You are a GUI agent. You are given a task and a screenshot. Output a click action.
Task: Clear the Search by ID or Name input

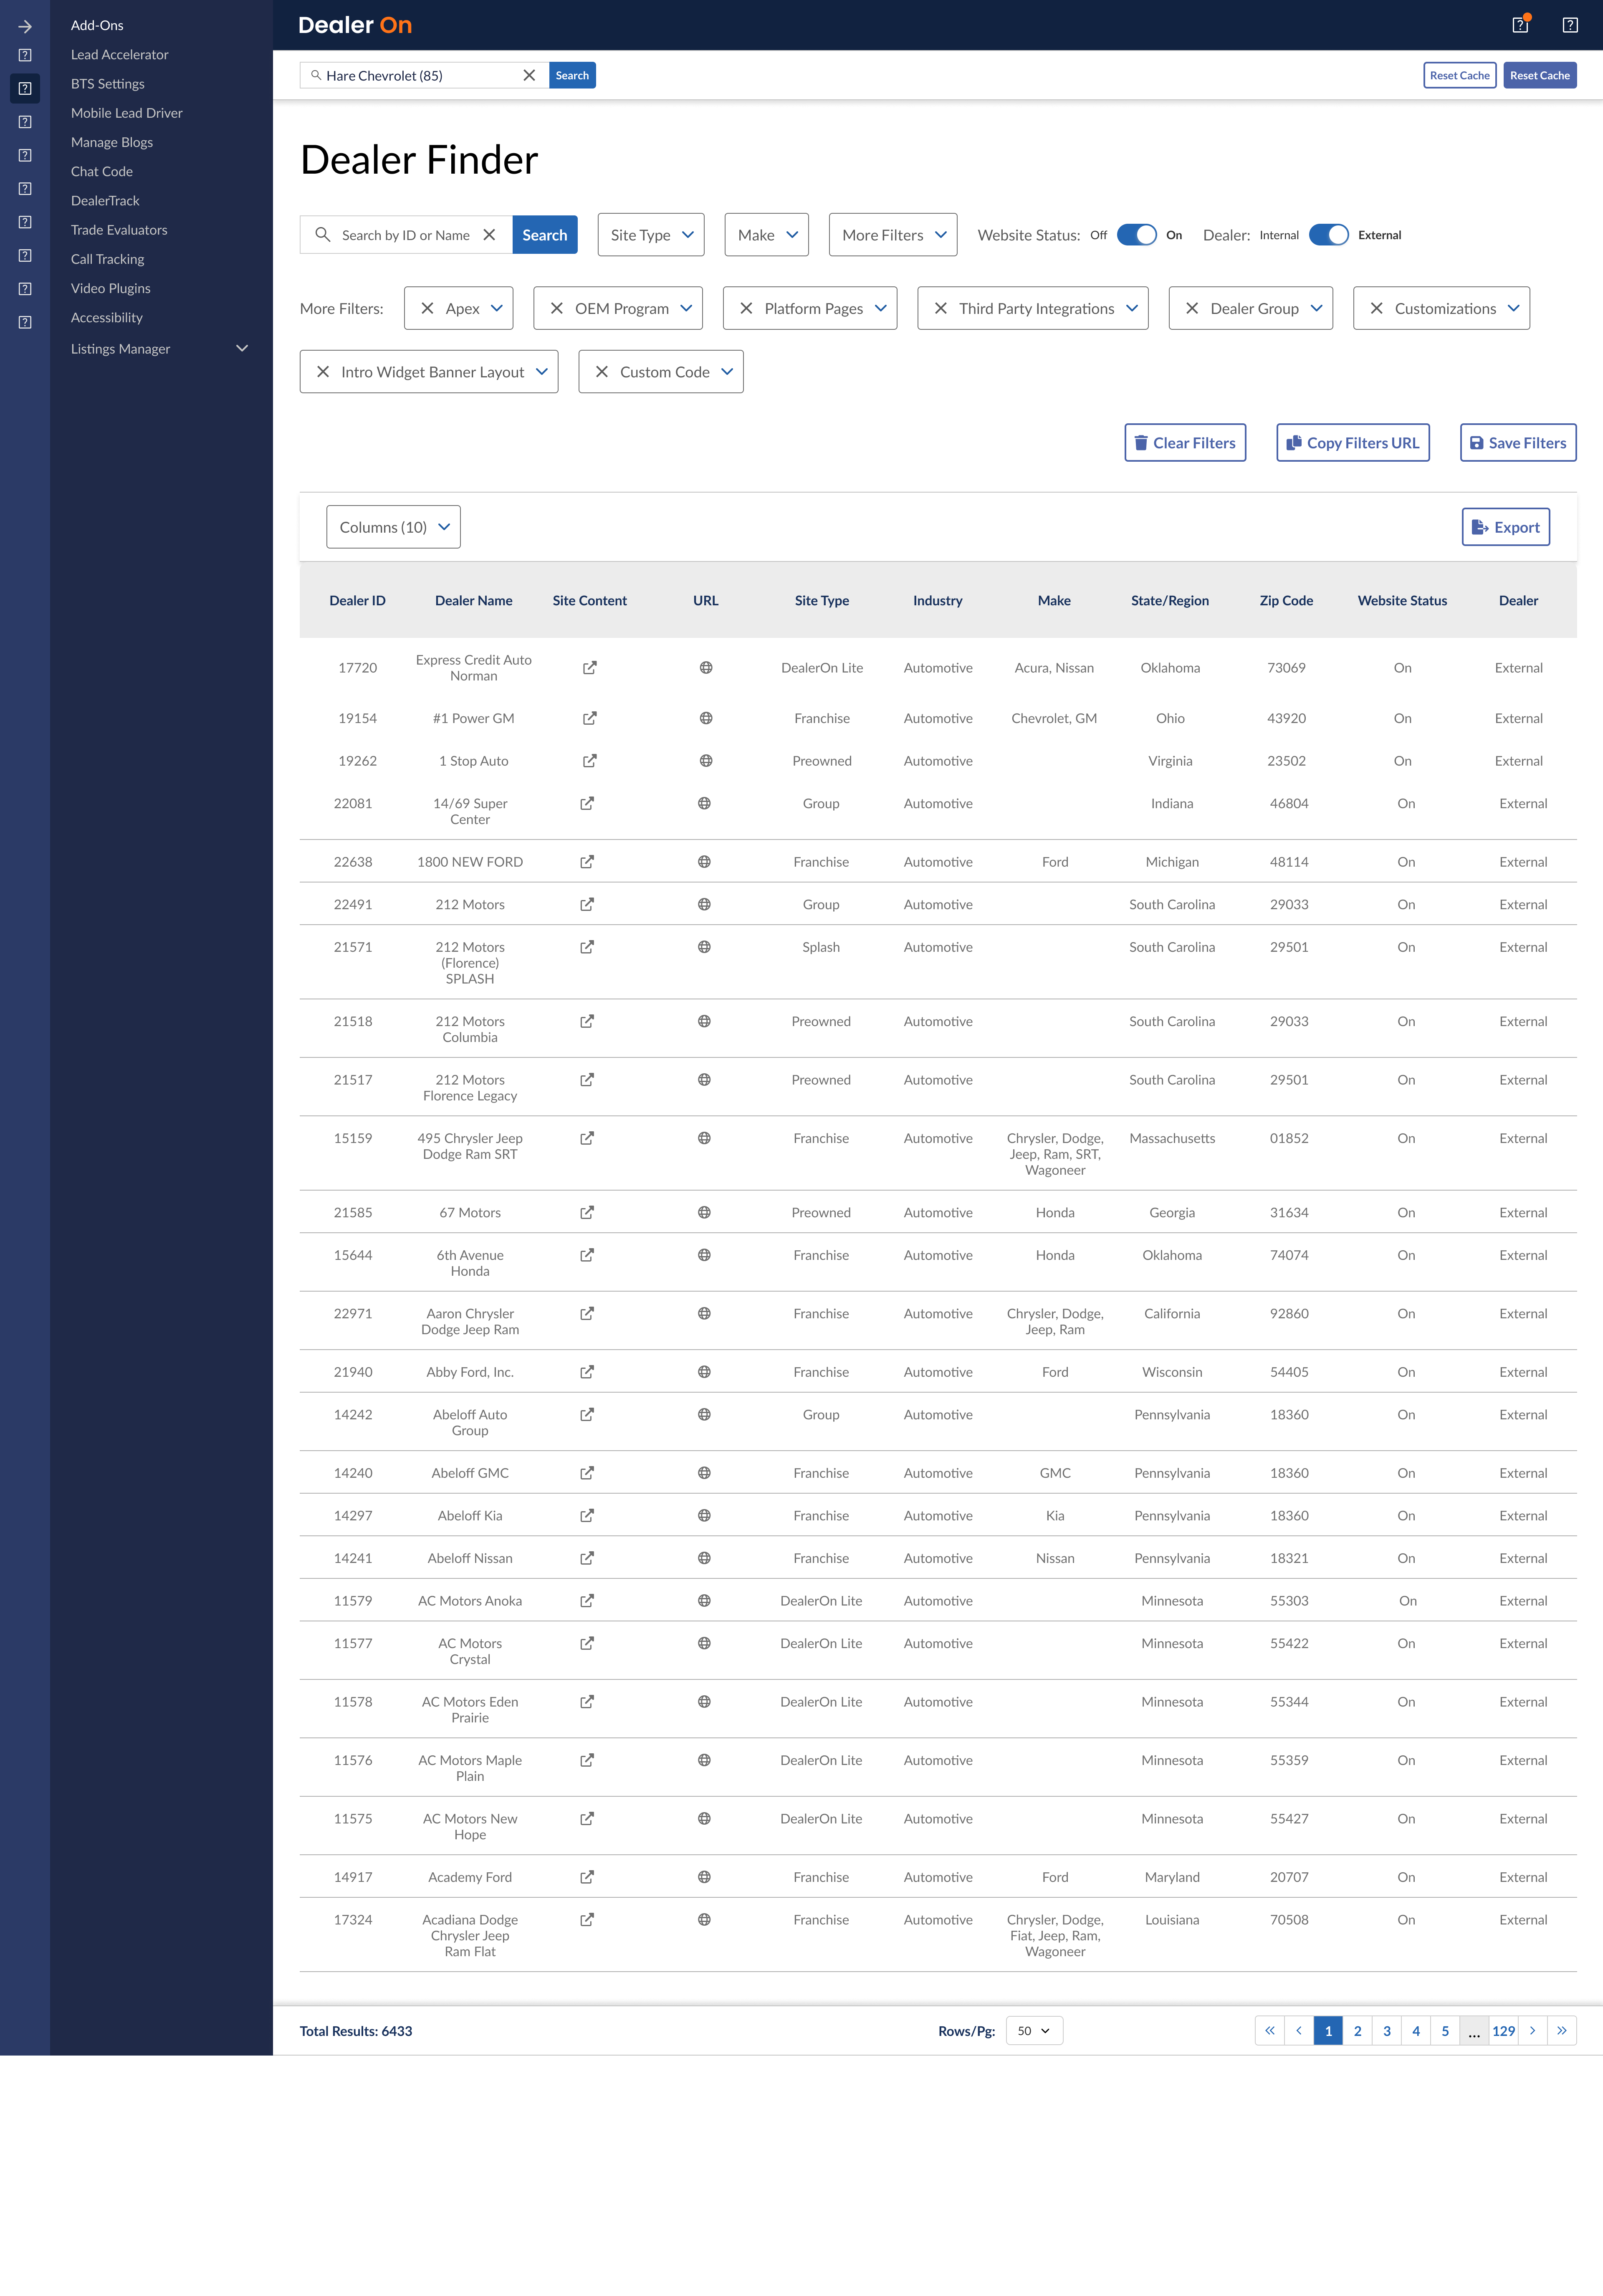[489, 235]
